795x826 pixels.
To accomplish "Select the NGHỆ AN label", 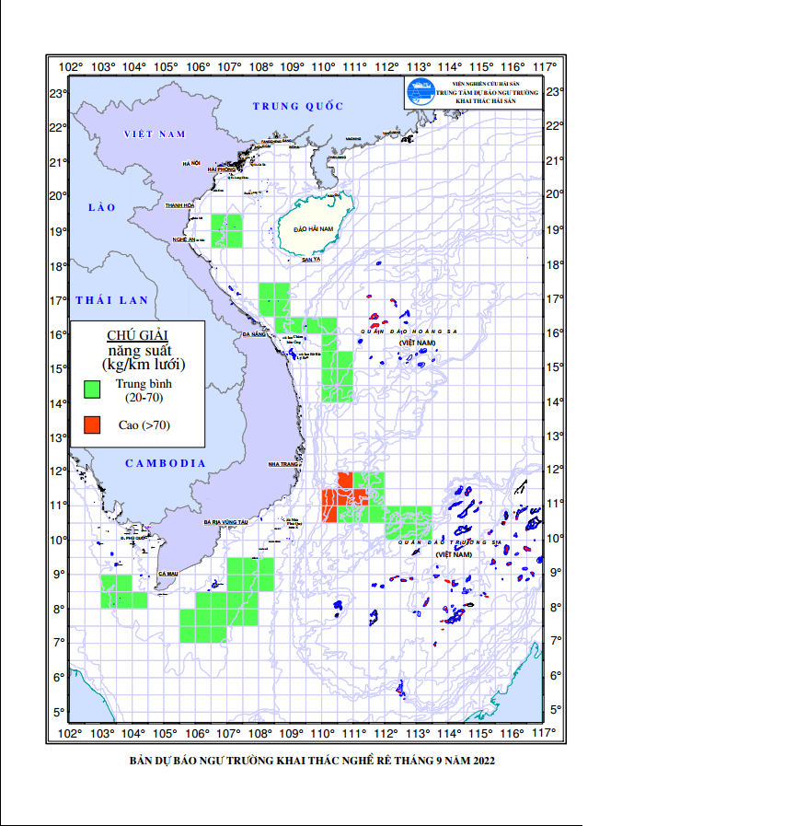I will [184, 239].
